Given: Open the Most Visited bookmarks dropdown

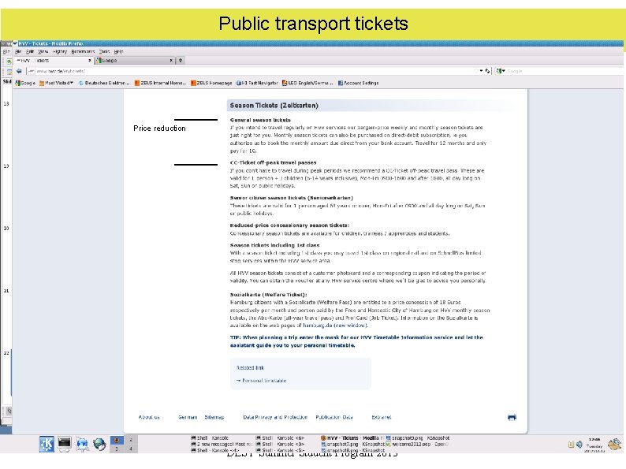Looking at the screenshot, I should (56, 83).
